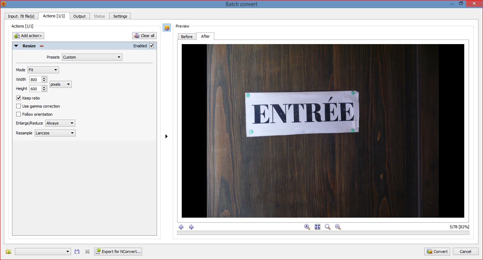This screenshot has width=483, height=260.
Task: Click the fit-to-window preview icon
Action: click(x=318, y=227)
